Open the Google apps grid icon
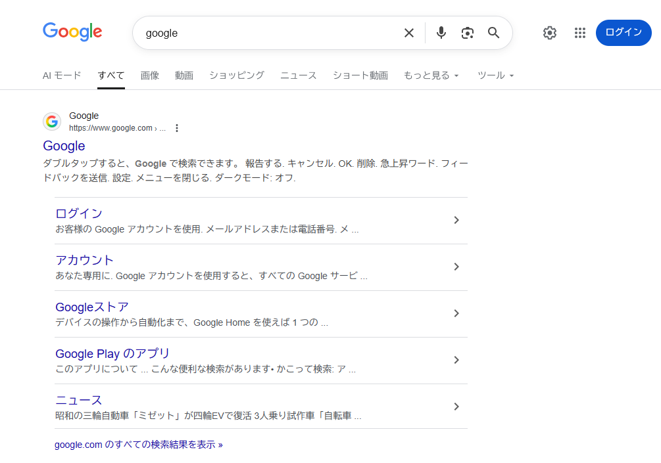 click(x=579, y=33)
